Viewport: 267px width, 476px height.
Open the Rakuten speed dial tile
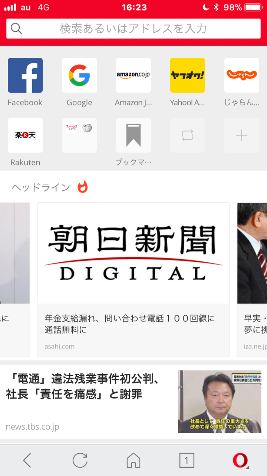coord(25,135)
